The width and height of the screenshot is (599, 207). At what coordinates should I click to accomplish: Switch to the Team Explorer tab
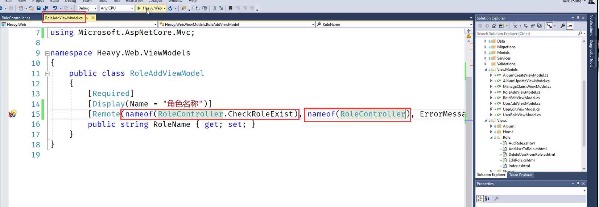[x=520, y=175]
